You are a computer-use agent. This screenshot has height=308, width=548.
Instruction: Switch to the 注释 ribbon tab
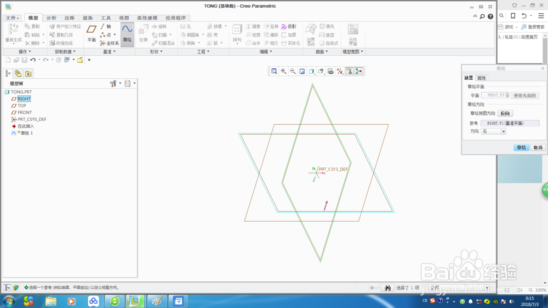(69, 18)
